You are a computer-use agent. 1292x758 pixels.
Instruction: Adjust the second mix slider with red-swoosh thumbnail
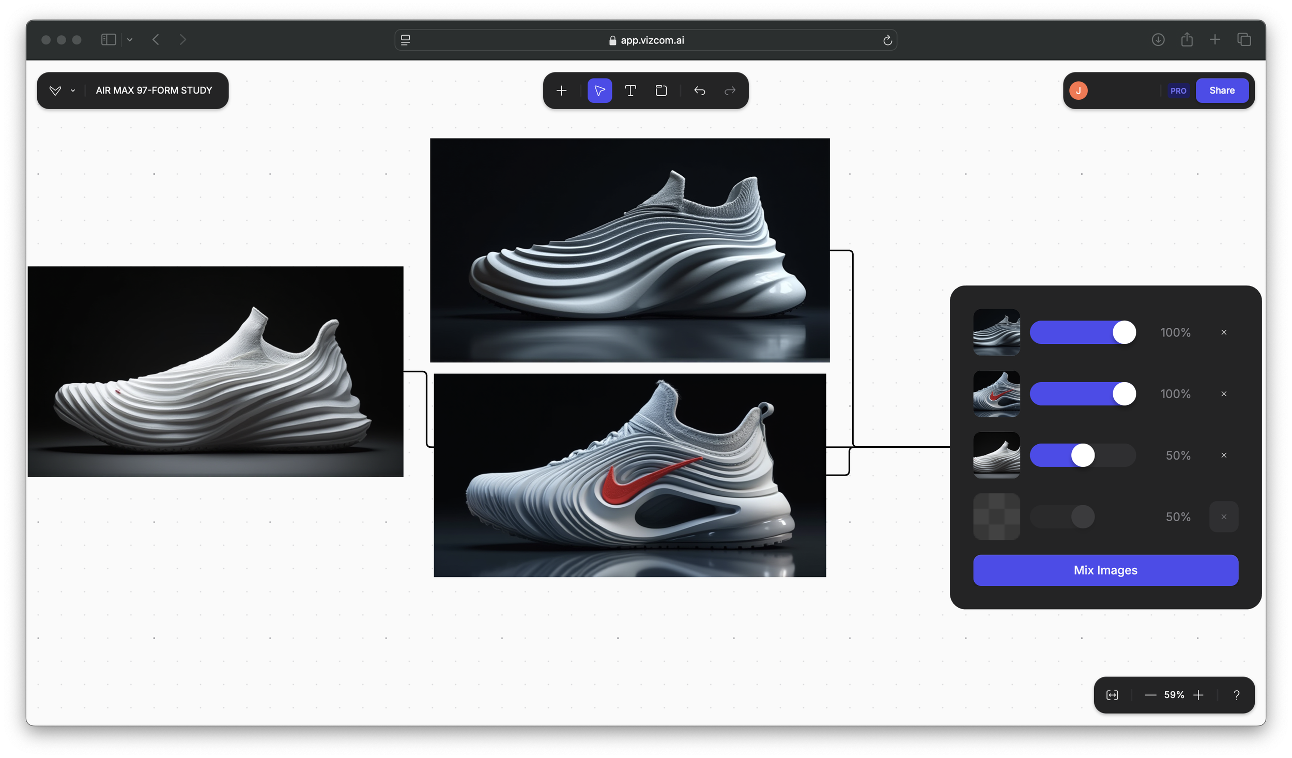[1083, 393]
